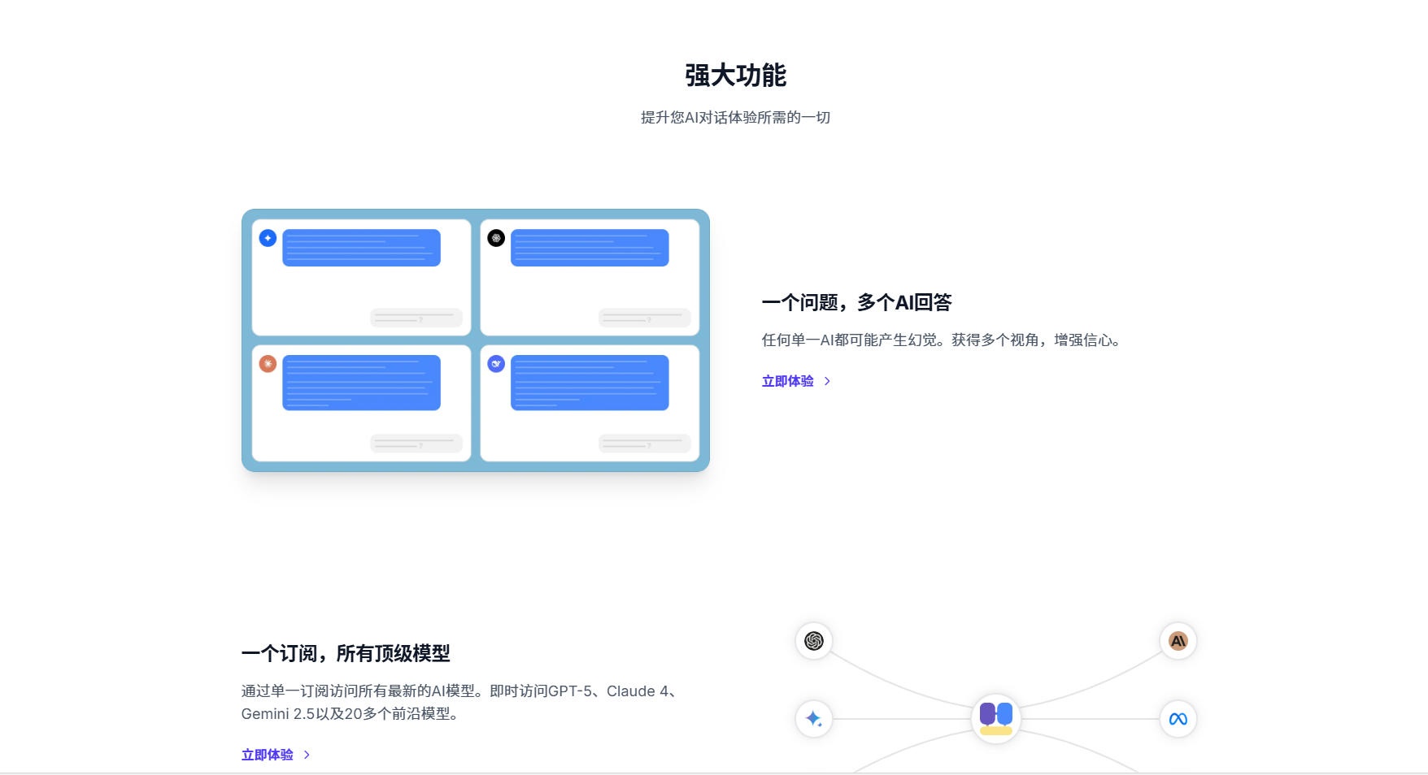The height and width of the screenshot is (775, 1428).
Task: Click the blue reply bubble beside DeepSeek avatar
Action: [590, 383]
